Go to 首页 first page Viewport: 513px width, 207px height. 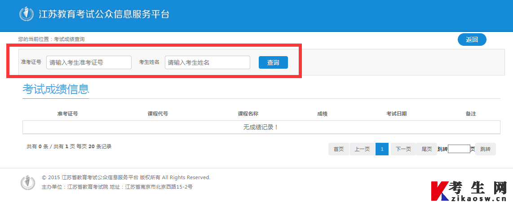(x=339, y=149)
